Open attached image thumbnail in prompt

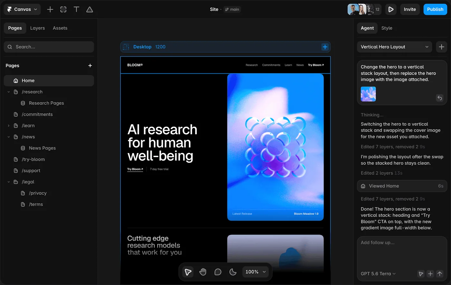(368, 94)
